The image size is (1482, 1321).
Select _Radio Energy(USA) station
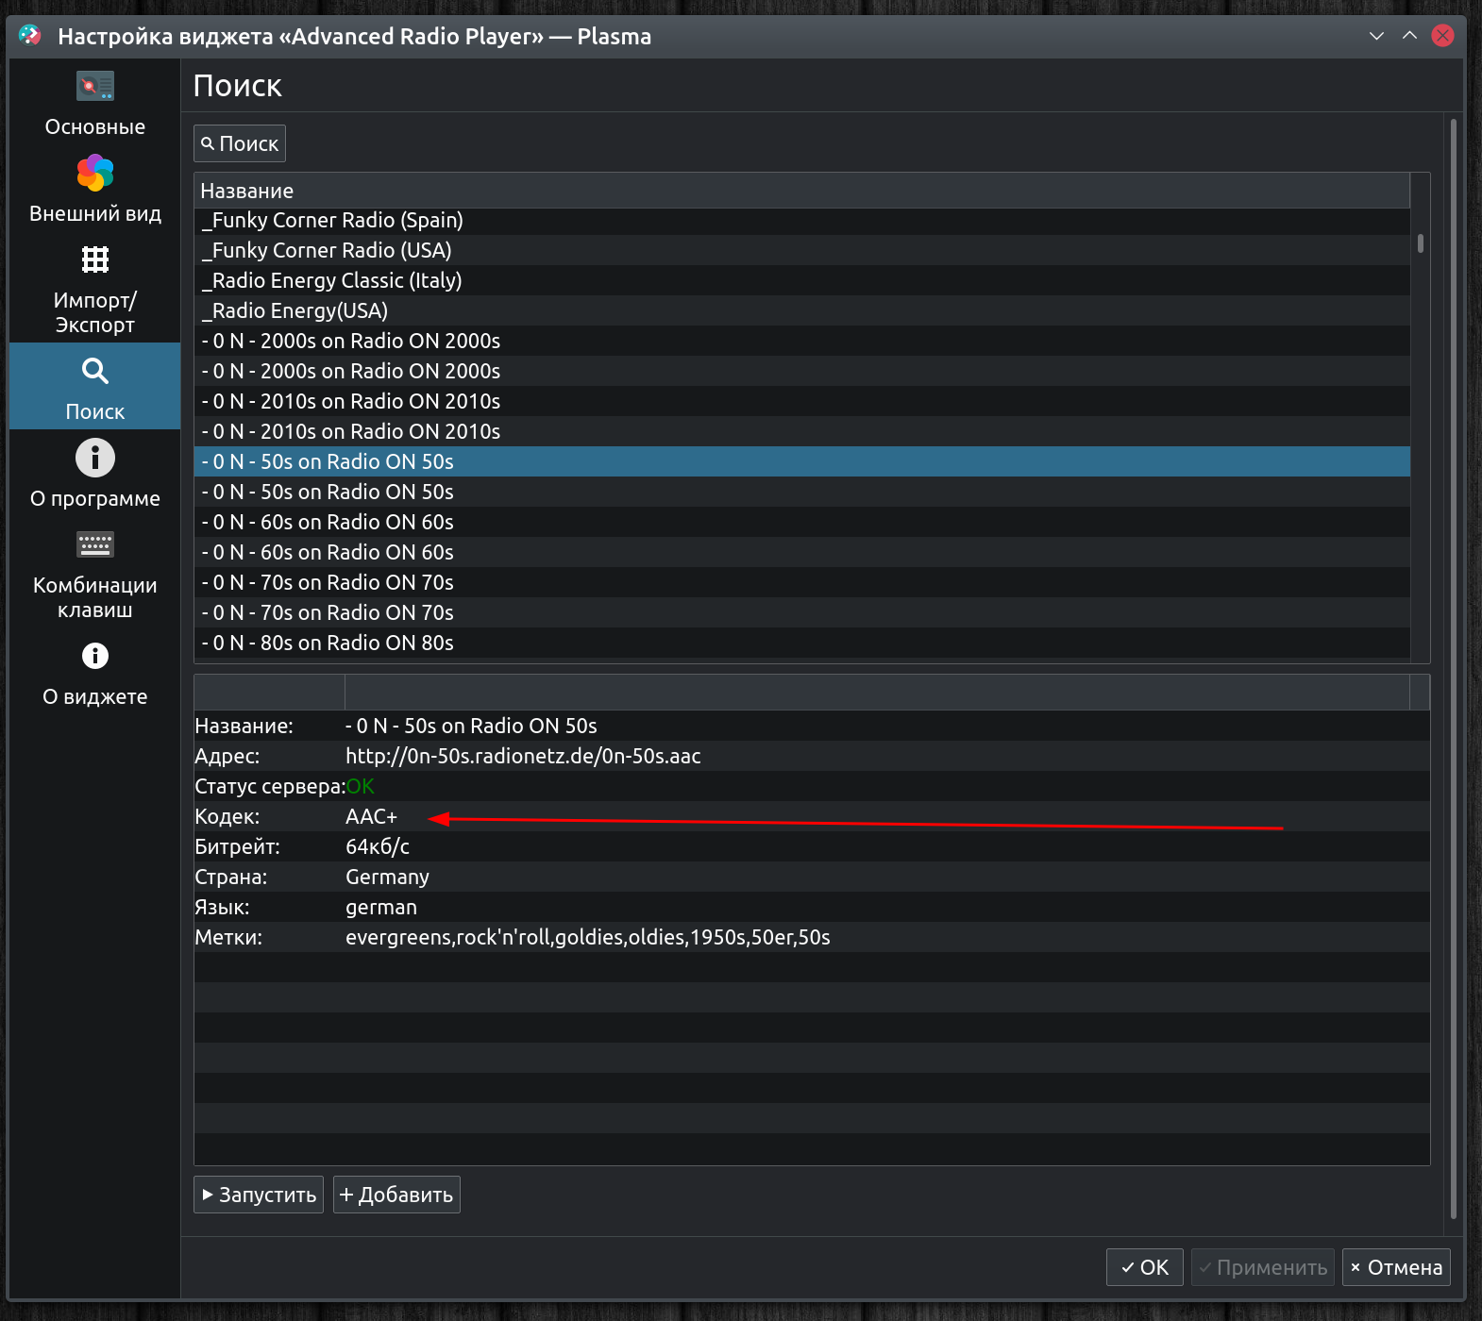coord(801,310)
